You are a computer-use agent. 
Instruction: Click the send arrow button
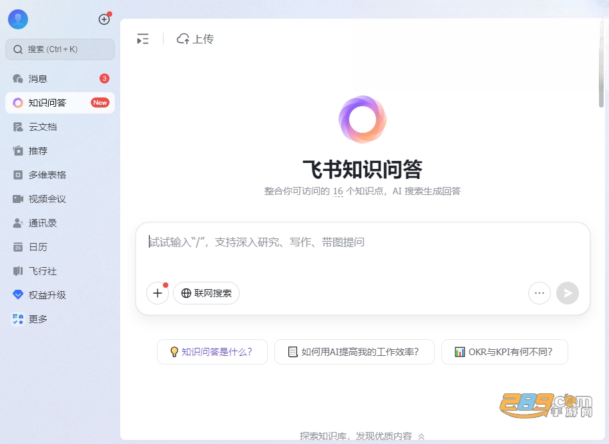(x=568, y=293)
